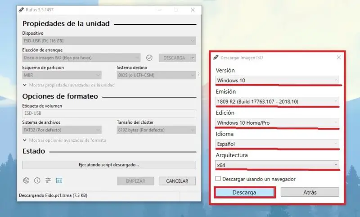Click the Arquitectura label
360x217 pixels.
tap(232, 155)
